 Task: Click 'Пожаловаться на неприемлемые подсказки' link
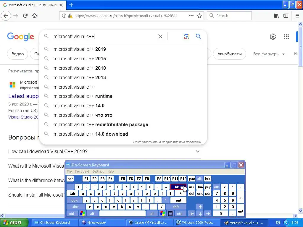tap(167, 142)
